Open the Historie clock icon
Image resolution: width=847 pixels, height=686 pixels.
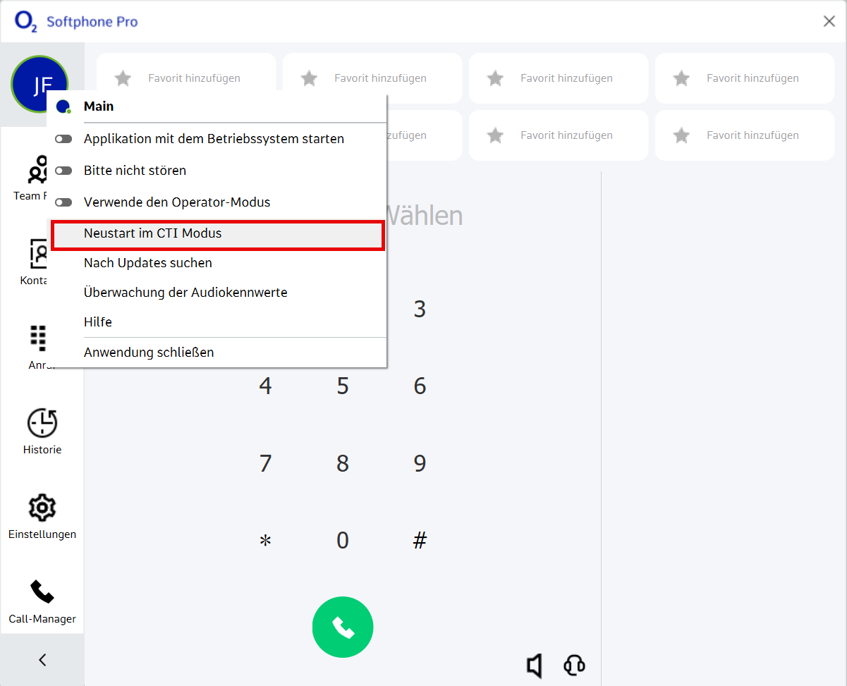[42, 423]
